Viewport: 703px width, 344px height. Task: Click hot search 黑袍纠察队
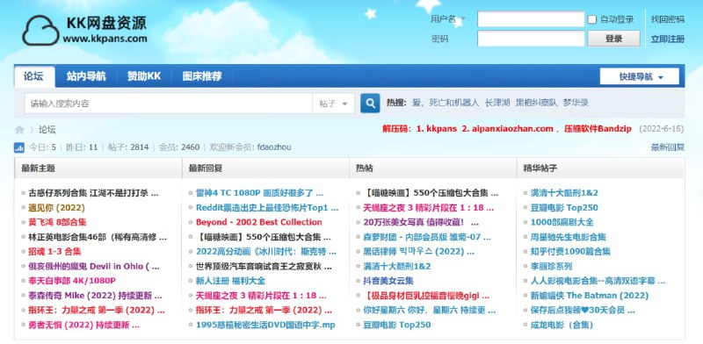(x=536, y=103)
